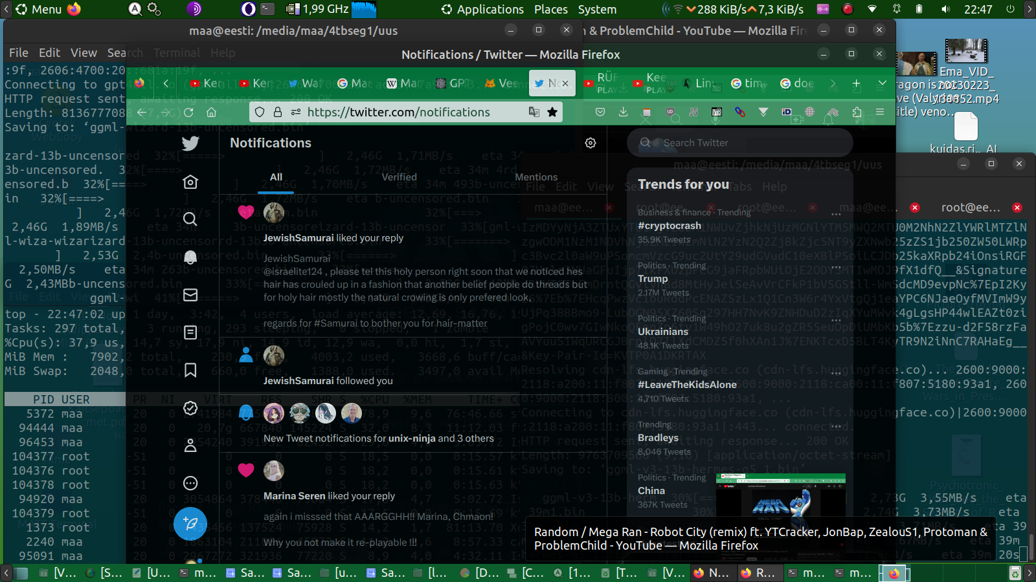
Task: Open tracking protection shield in address bar
Action: (x=260, y=112)
